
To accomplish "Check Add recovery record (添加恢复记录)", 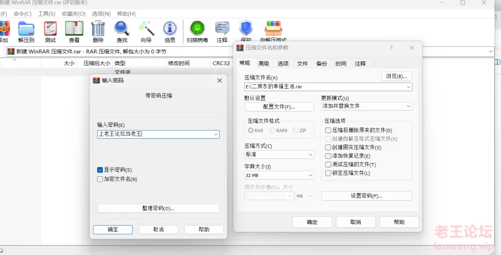I will (328, 156).
